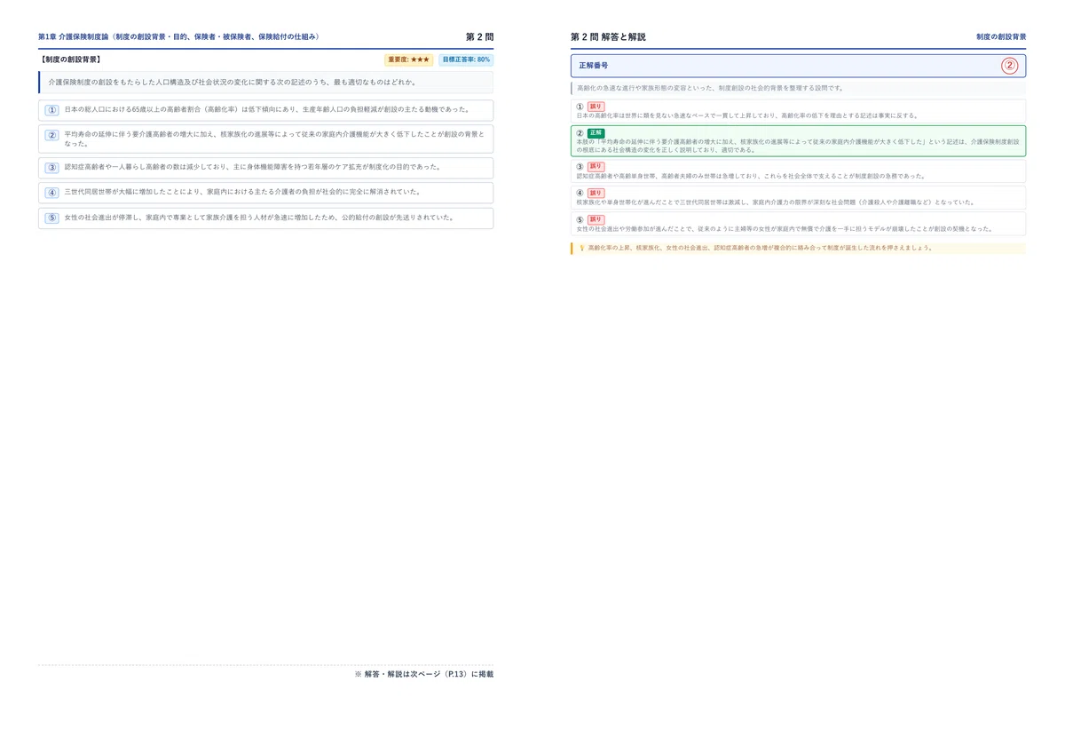Click the green 正解 badge on explanation ②
The height and width of the screenshot is (753, 1065).
(596, 132)
